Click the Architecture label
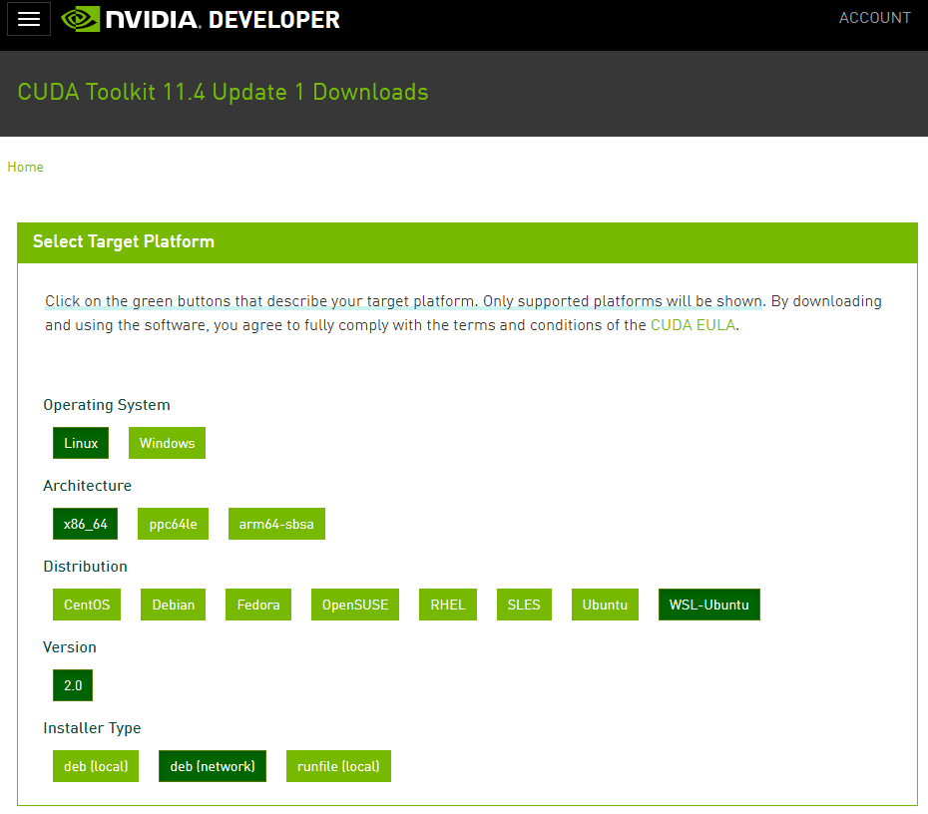Image resolution: width=928 pixels, height=814 pixels. pyautogui.click(x=87, y=486)
